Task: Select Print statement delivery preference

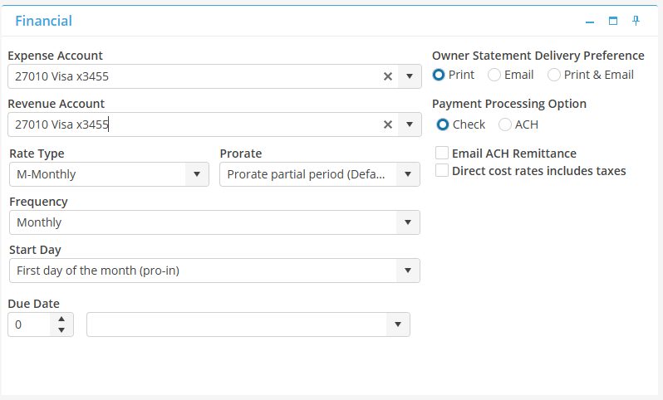Action: [x=440, y=75]
